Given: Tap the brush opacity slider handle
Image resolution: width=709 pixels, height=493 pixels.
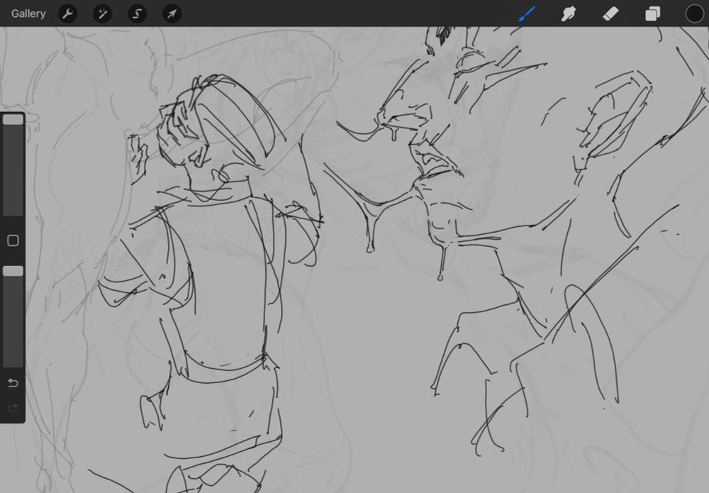Looking at the screenshot, I should [12, 270].
